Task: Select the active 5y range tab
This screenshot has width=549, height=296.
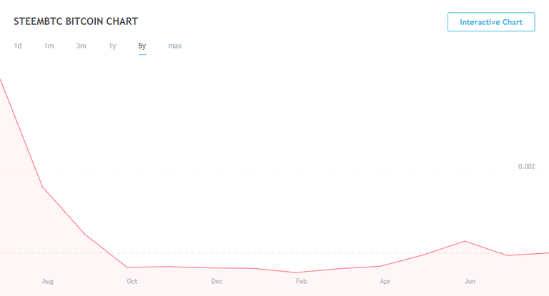Action: pyautogui.click(x=142, y=46)
